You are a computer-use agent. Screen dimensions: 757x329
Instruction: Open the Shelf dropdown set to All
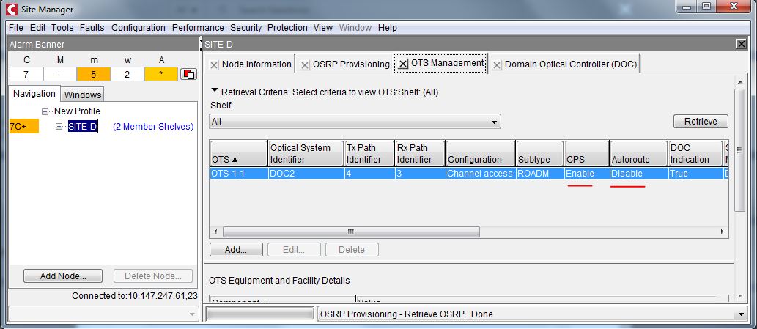coord(355,122)
